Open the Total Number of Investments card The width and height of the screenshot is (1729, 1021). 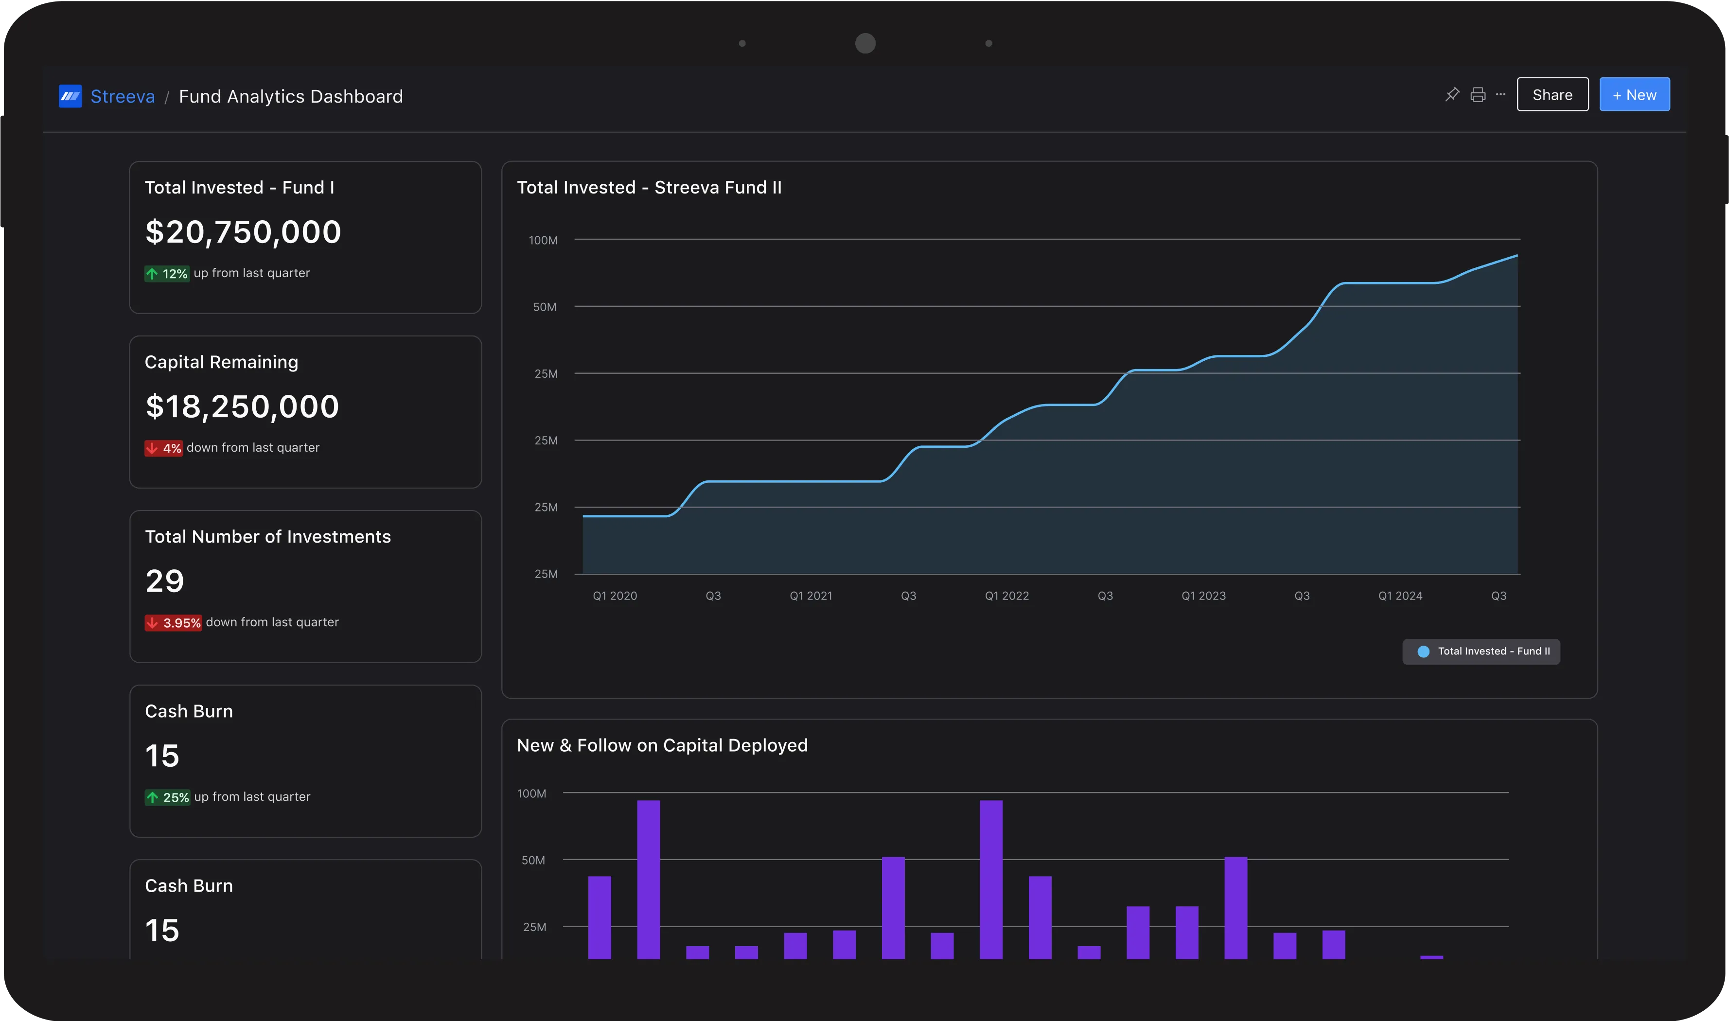pyautogui.click(x=267, y=537)
